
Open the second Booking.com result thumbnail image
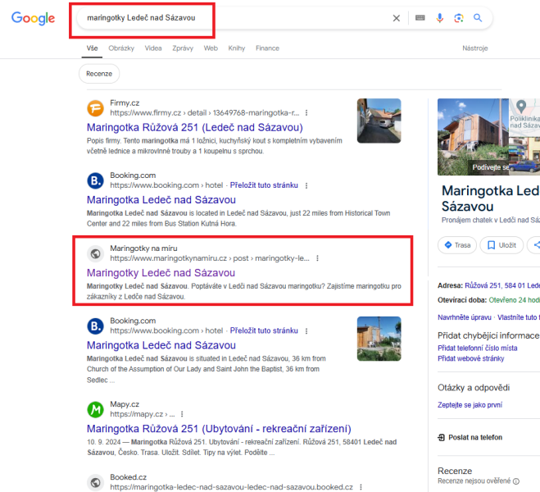(379, 339)
